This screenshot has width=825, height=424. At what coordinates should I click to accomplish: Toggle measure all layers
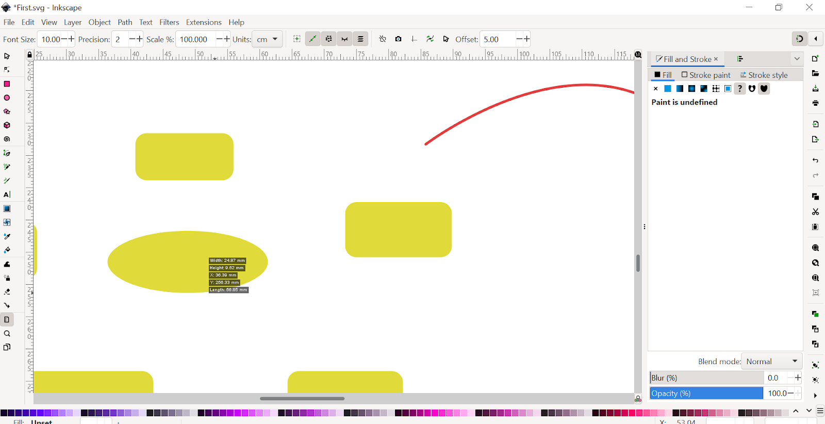(361, 39)
